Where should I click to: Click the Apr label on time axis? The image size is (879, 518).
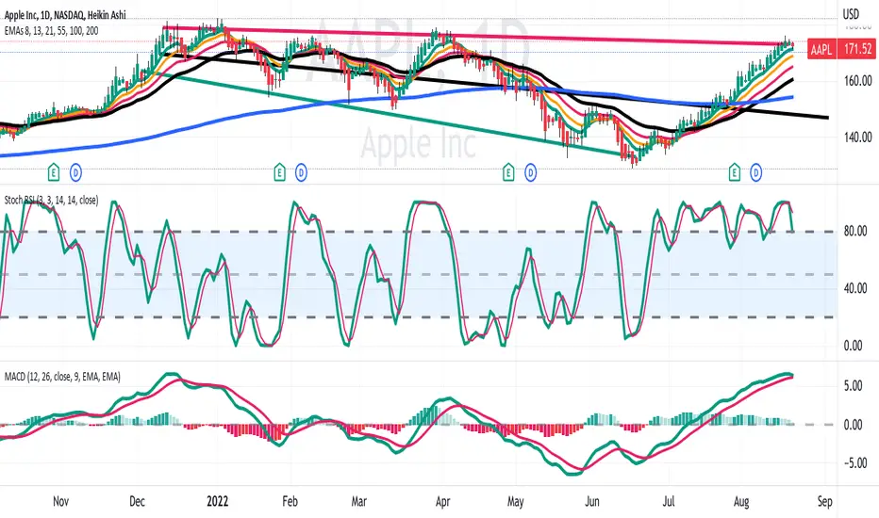[x=443, y=501]
